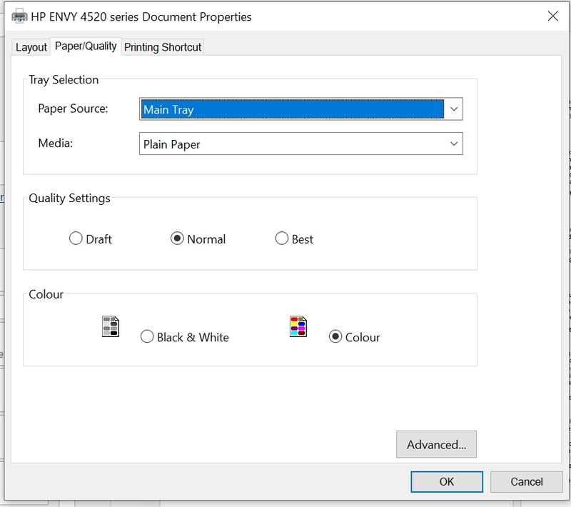Click the HP ENVY 4520 title text
571x507 pixels.
[x=141, y=17]
